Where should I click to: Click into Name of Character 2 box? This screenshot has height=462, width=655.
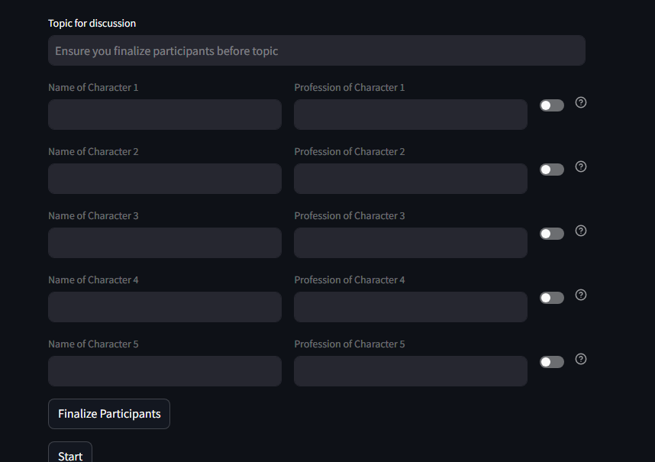pos(165,179)
